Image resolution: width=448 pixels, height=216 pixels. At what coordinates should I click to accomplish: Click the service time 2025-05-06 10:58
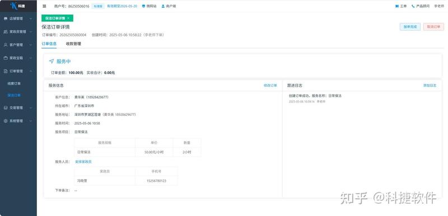click(87, 124)
